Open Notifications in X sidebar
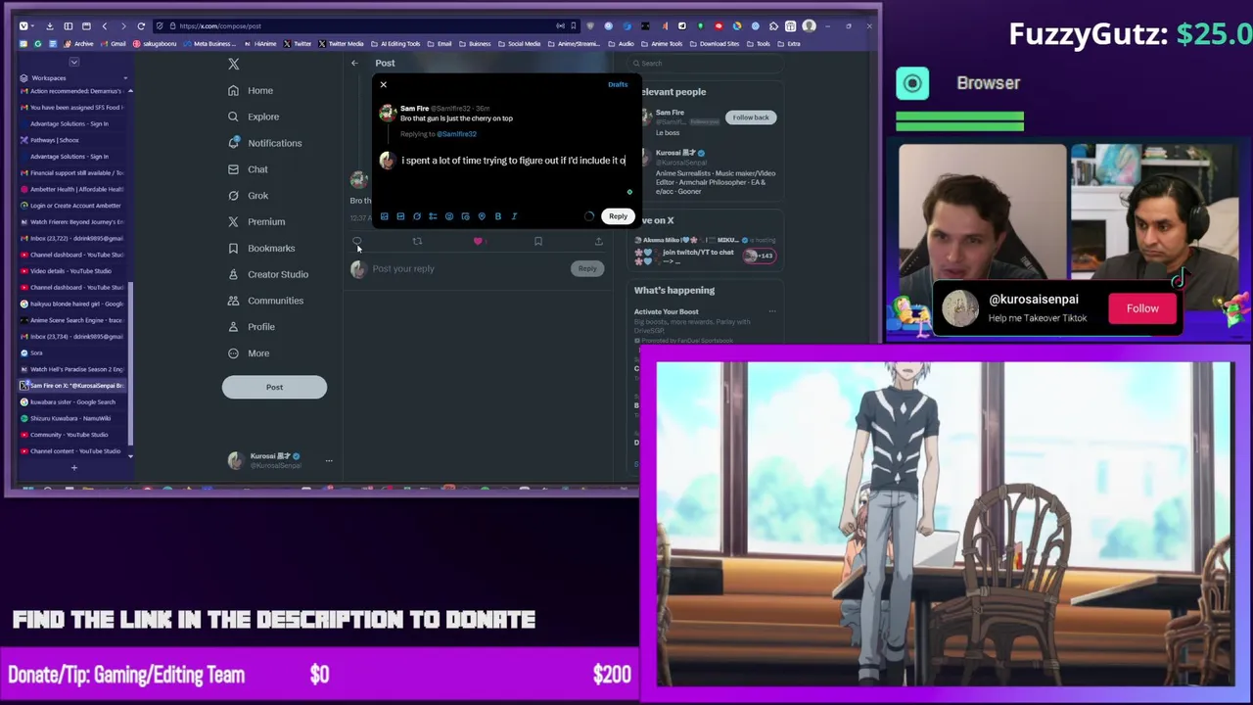 264,143
